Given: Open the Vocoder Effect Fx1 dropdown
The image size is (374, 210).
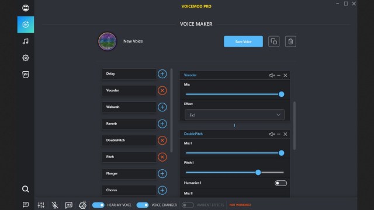Looking at the screenshot, I should click(234, 115).
